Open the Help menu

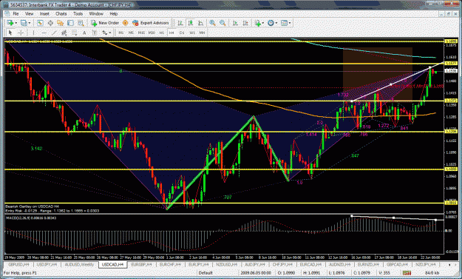pos(113,13)
